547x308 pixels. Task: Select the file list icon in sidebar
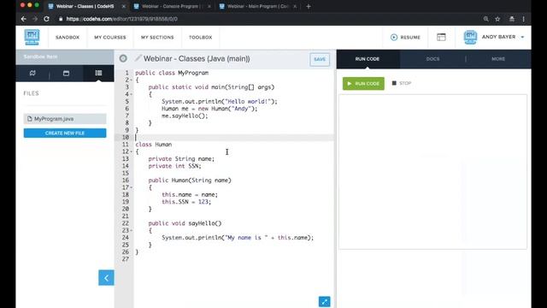tap(99, 73)
